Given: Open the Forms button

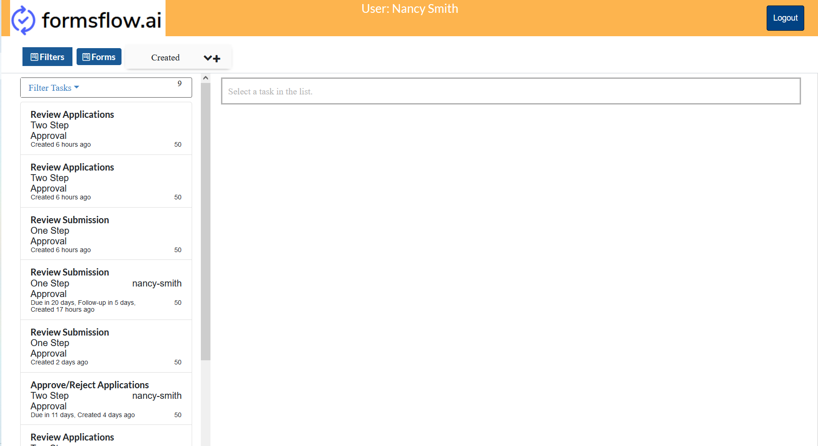Looking at the screenshot, I should [x=99, y=57].
